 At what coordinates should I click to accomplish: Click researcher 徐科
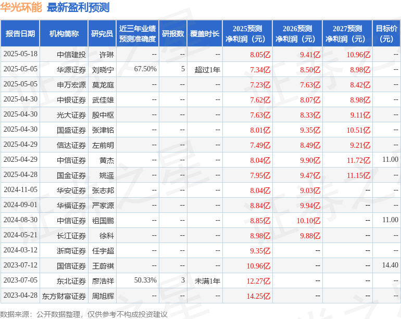pos(107,235)
